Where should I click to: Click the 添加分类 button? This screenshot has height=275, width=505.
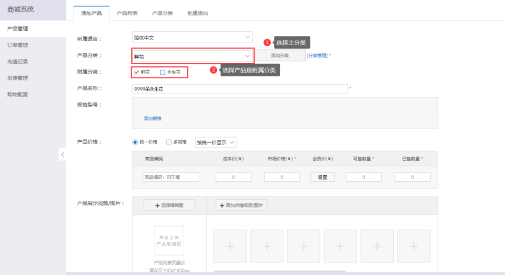[280, 55]
